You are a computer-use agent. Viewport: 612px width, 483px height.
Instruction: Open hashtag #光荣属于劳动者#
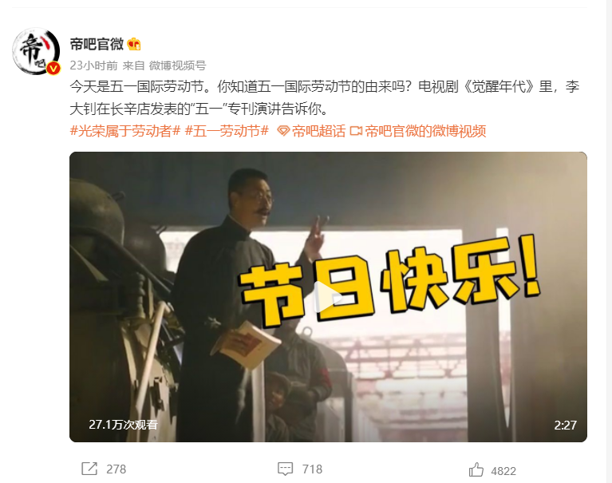click(125, 131)
